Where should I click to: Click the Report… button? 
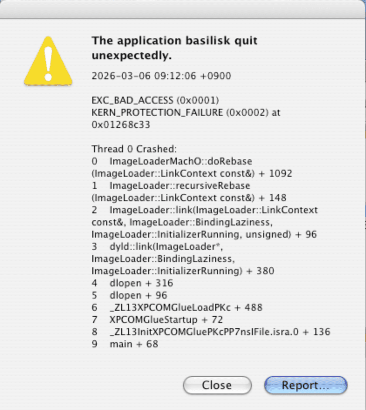coord(305,385)
